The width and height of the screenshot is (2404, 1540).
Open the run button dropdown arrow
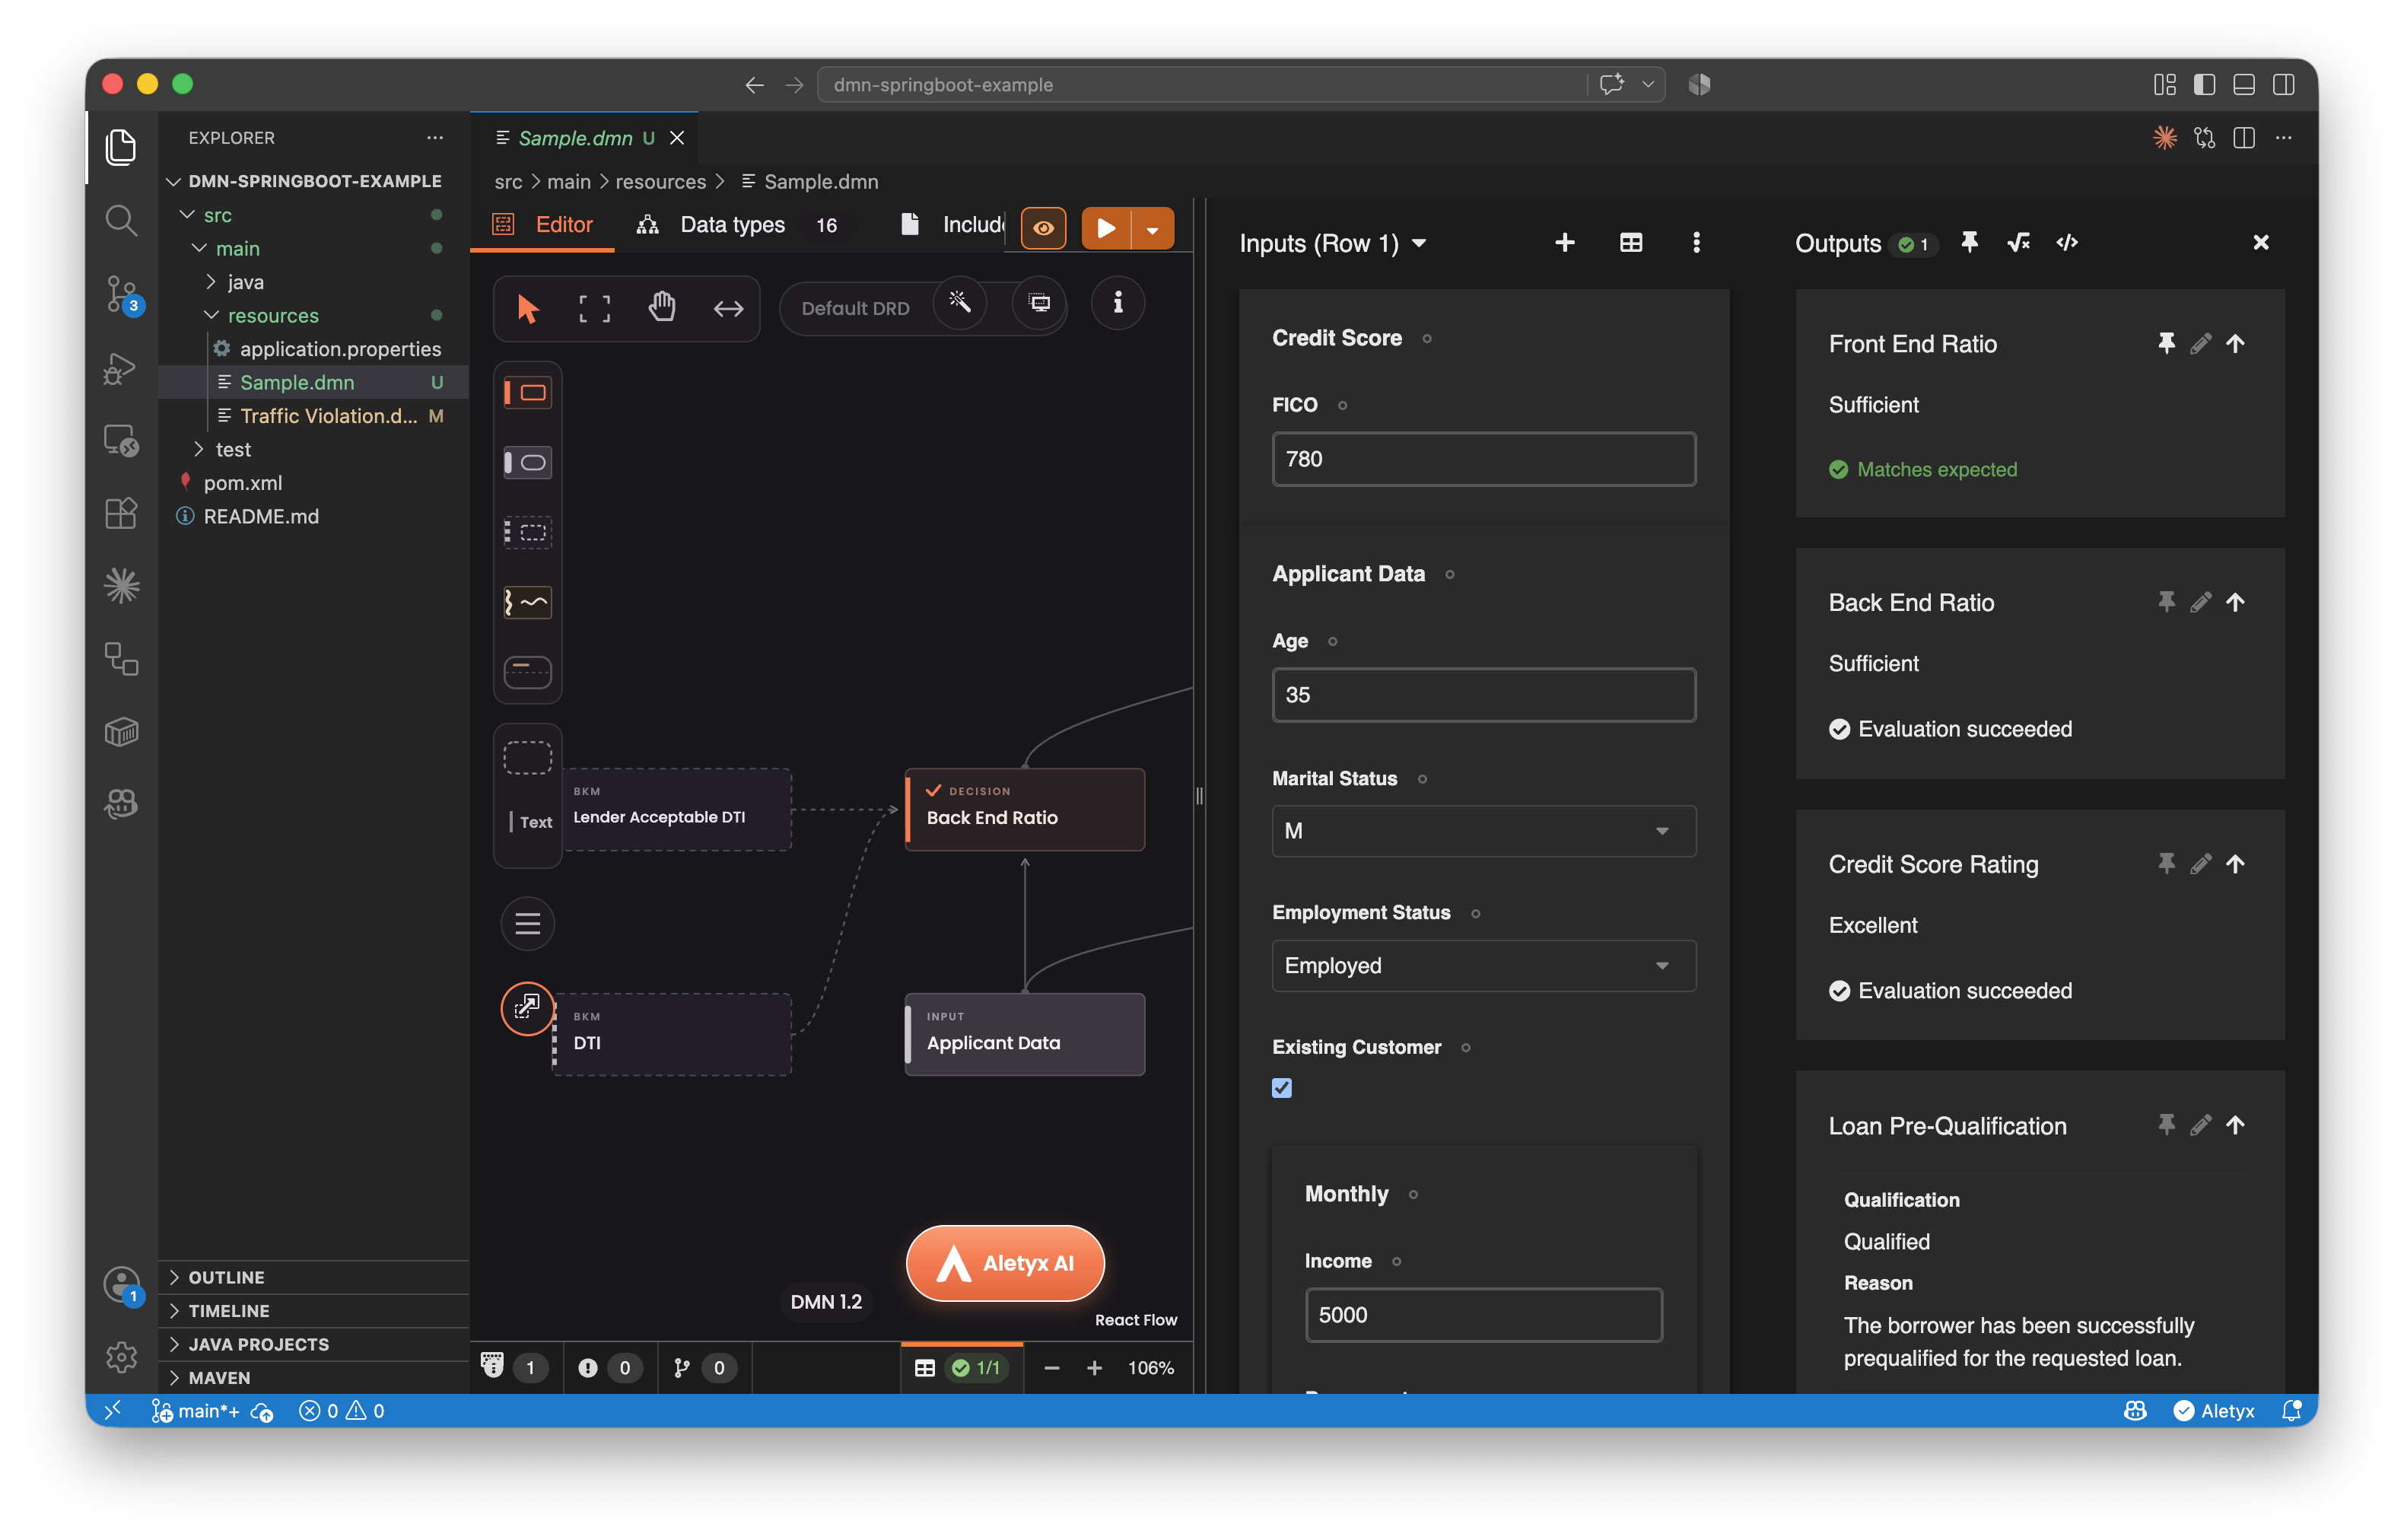coord(1153,229)
